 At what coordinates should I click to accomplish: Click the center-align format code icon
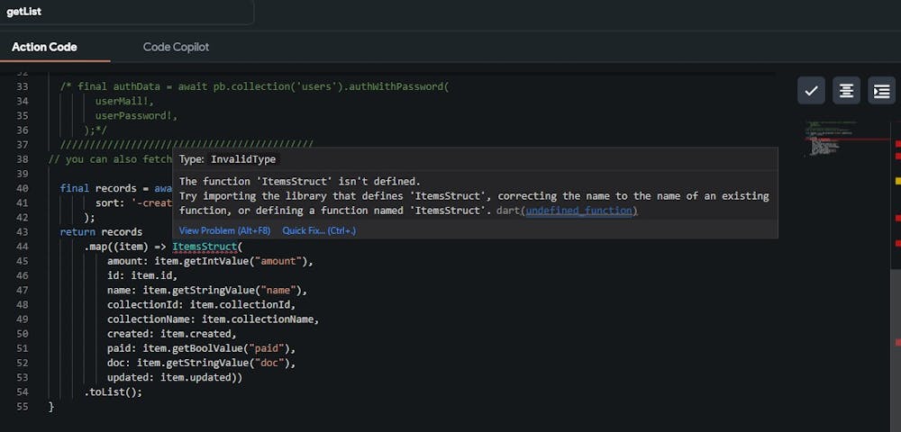coord(846,91)
